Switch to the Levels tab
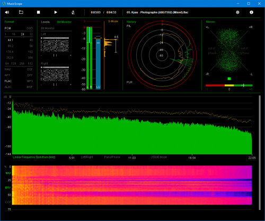The image size is (265, 221). click(45, 22)
